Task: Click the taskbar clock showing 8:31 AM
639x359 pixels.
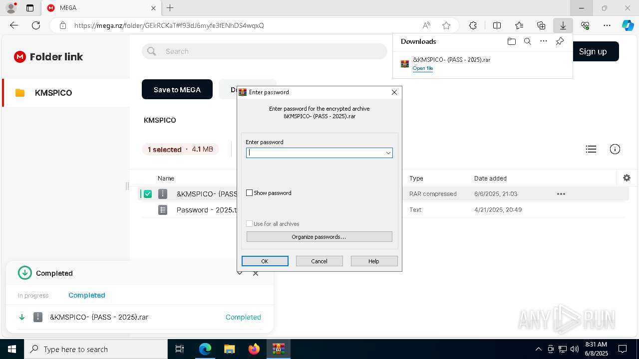Action: coord(596,349)
